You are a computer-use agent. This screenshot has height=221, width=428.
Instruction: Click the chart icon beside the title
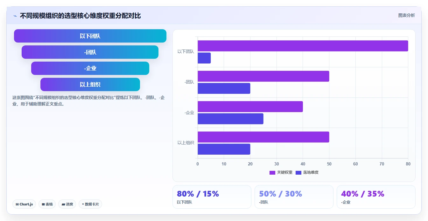point(15,16)
